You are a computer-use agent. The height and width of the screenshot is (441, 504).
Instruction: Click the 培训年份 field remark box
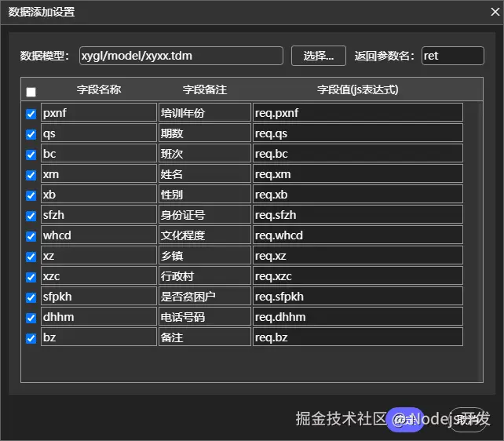205,112
